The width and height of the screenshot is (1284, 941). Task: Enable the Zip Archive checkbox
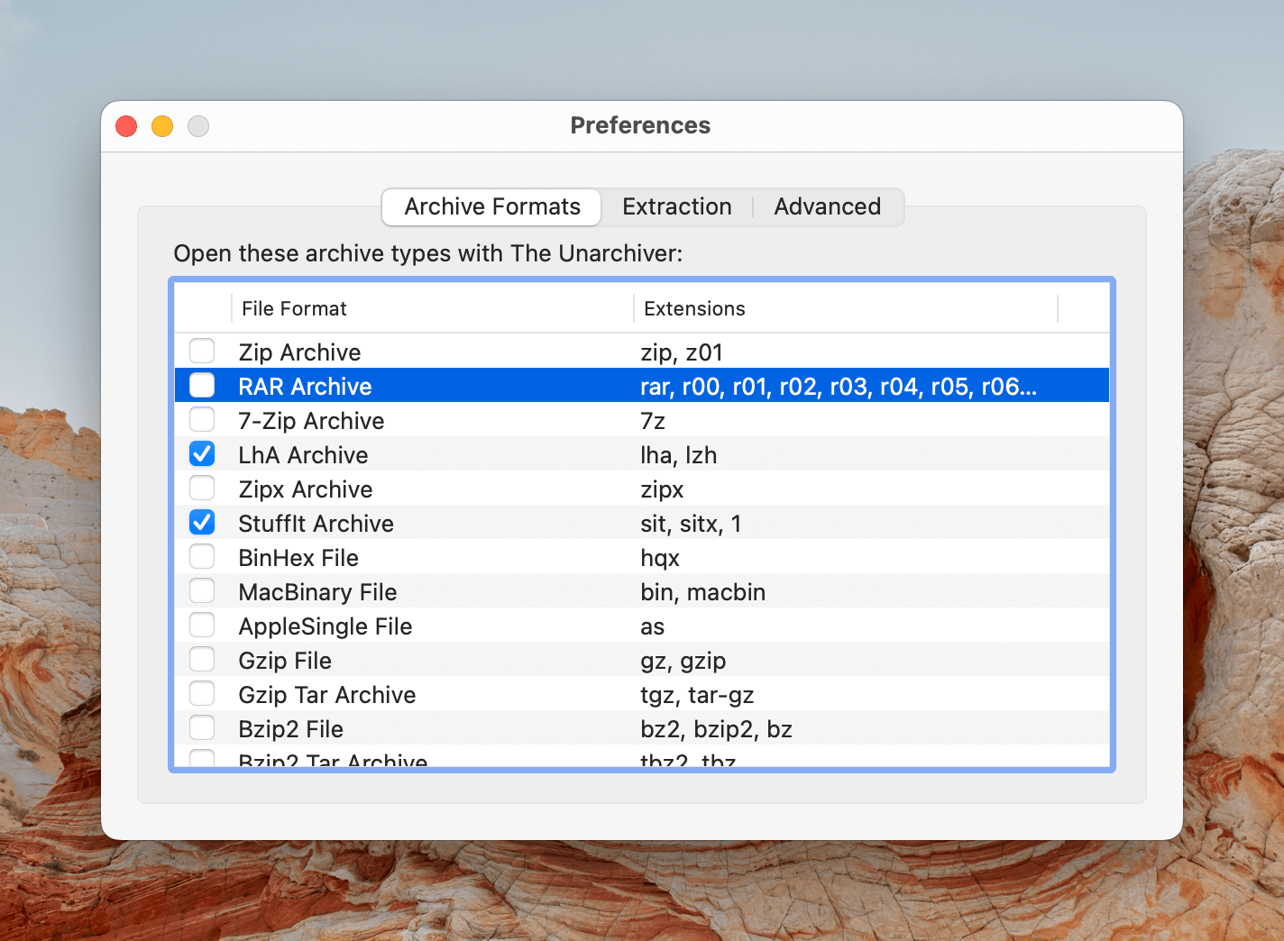202,351
